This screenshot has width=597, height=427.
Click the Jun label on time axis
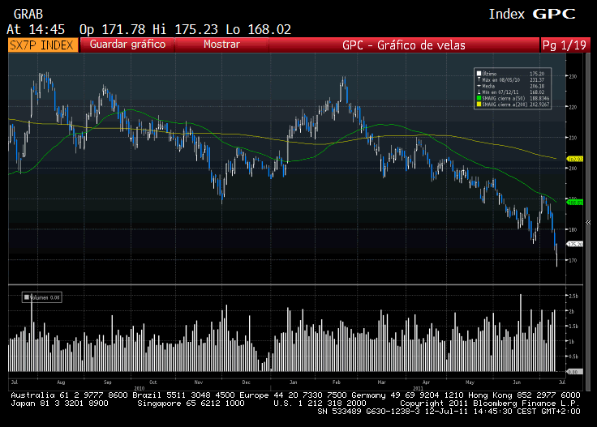pos(517,382)
